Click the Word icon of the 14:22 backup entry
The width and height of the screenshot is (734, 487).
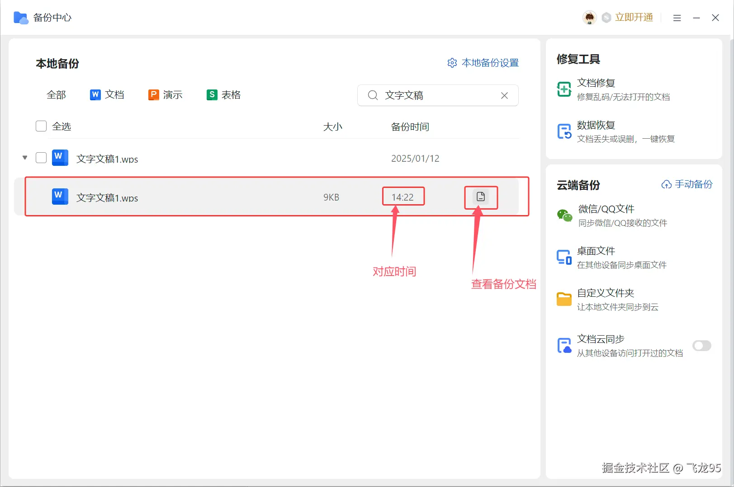click(x=60, y=197)
